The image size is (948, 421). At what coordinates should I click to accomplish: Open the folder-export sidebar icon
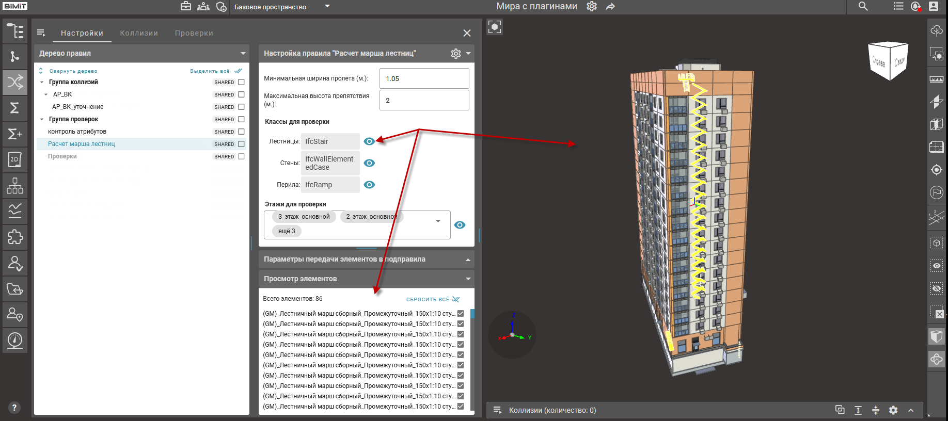click(15, 289)
